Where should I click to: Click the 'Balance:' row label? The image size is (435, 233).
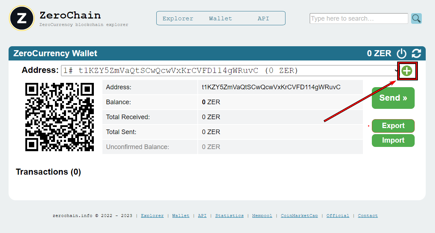point(118,102)
